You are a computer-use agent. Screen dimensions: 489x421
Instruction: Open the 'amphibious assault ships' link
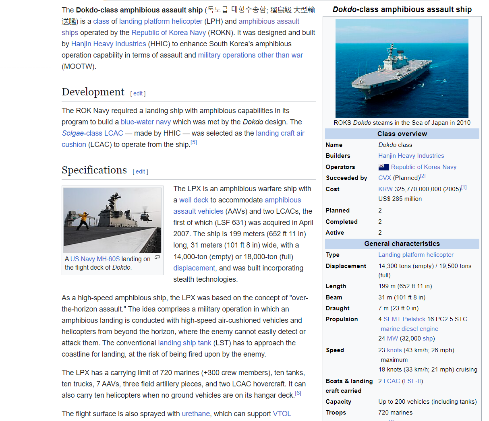tap(180, 27)
